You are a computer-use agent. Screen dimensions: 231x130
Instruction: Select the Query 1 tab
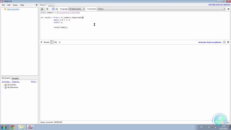pyautogui.click(x=44, y=5)
